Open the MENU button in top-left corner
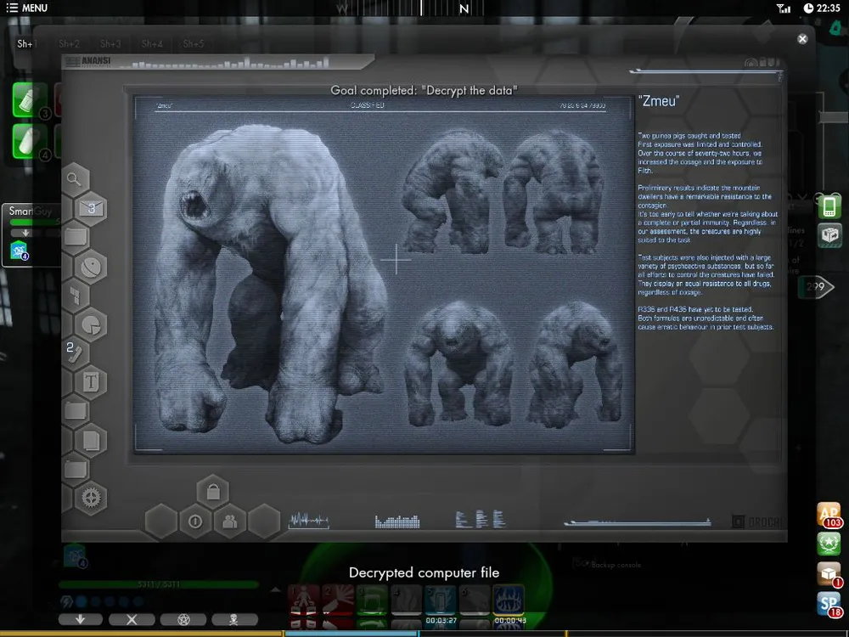 point(27,8)
